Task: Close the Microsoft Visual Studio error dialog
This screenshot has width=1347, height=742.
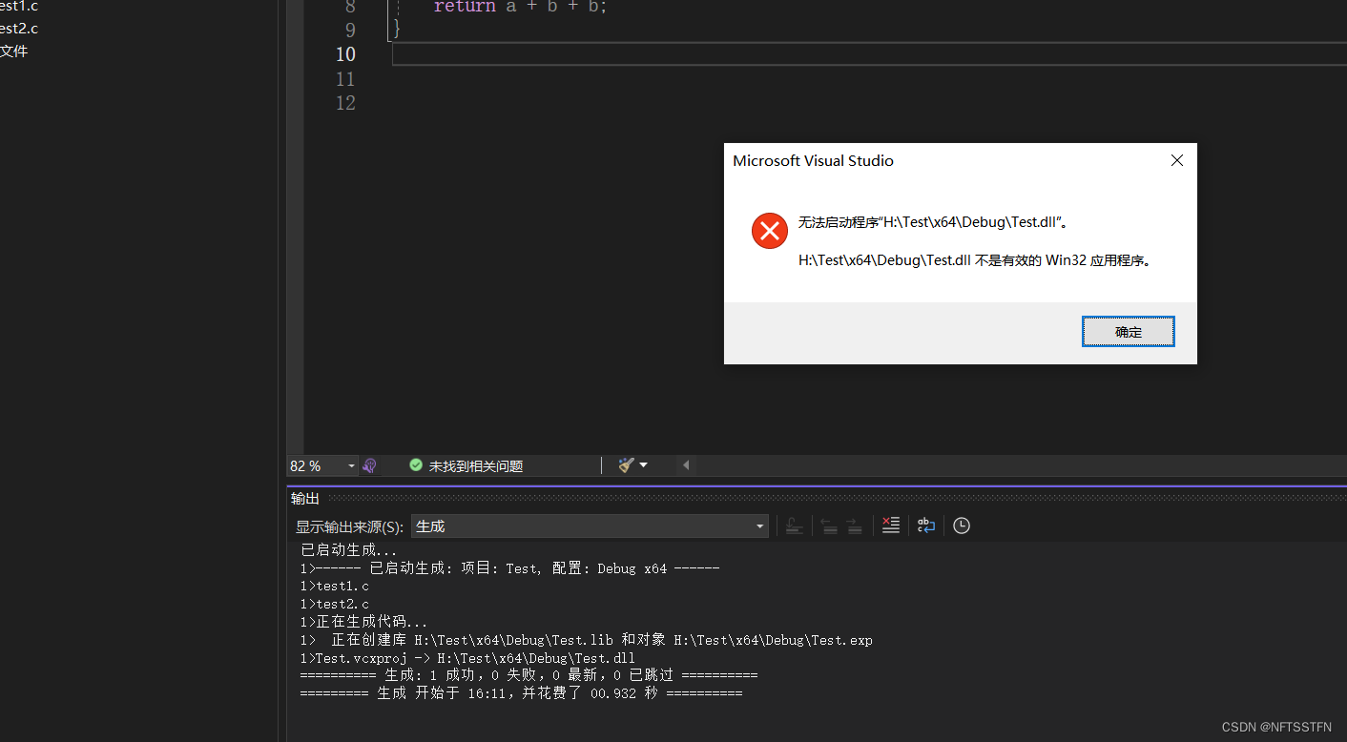Action: tap(1177, 160)
